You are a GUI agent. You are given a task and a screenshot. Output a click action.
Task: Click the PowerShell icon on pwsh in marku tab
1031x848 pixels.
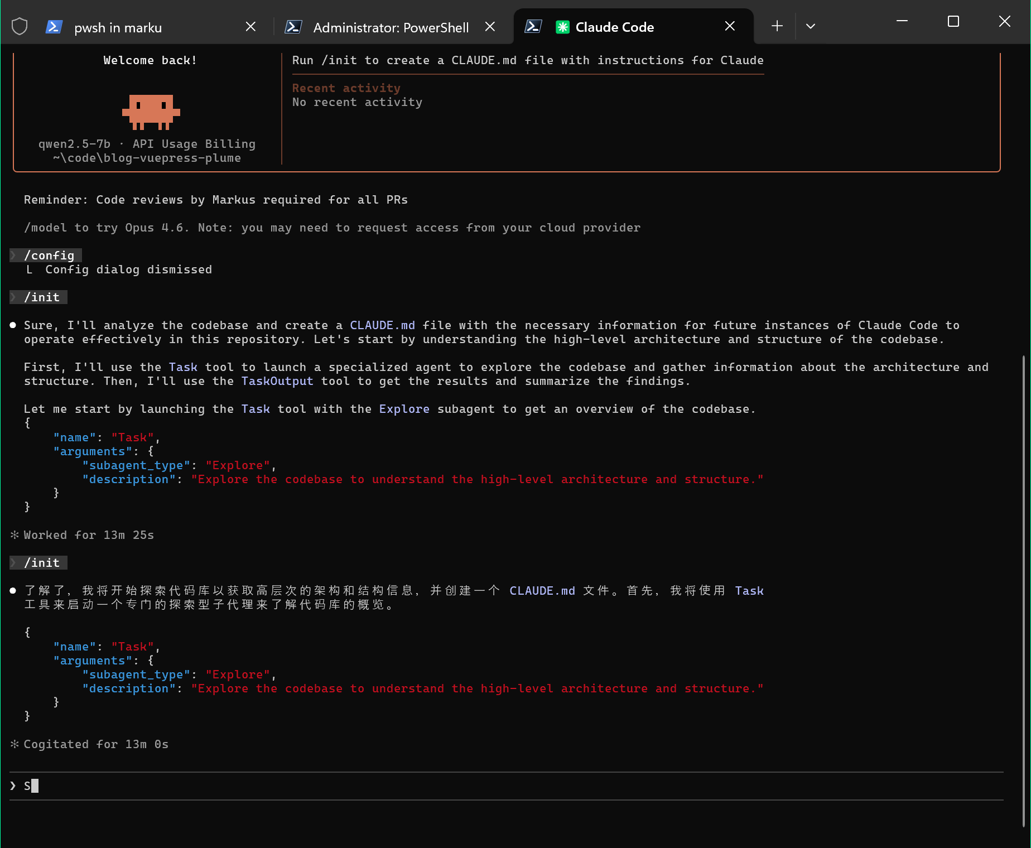(54, 26)
